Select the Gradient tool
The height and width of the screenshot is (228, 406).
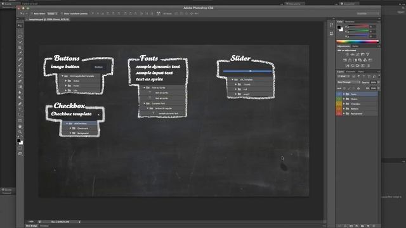[20, 87]
